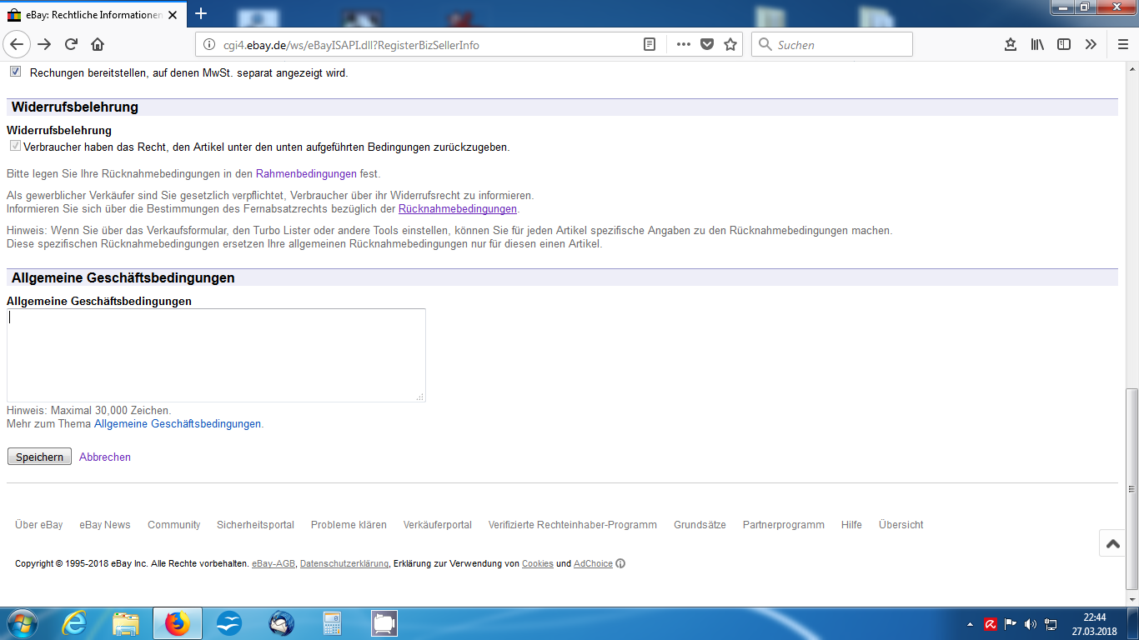Open the Rücknahmebedingungen link
The image size is (1139, 640).
(458, 209)
